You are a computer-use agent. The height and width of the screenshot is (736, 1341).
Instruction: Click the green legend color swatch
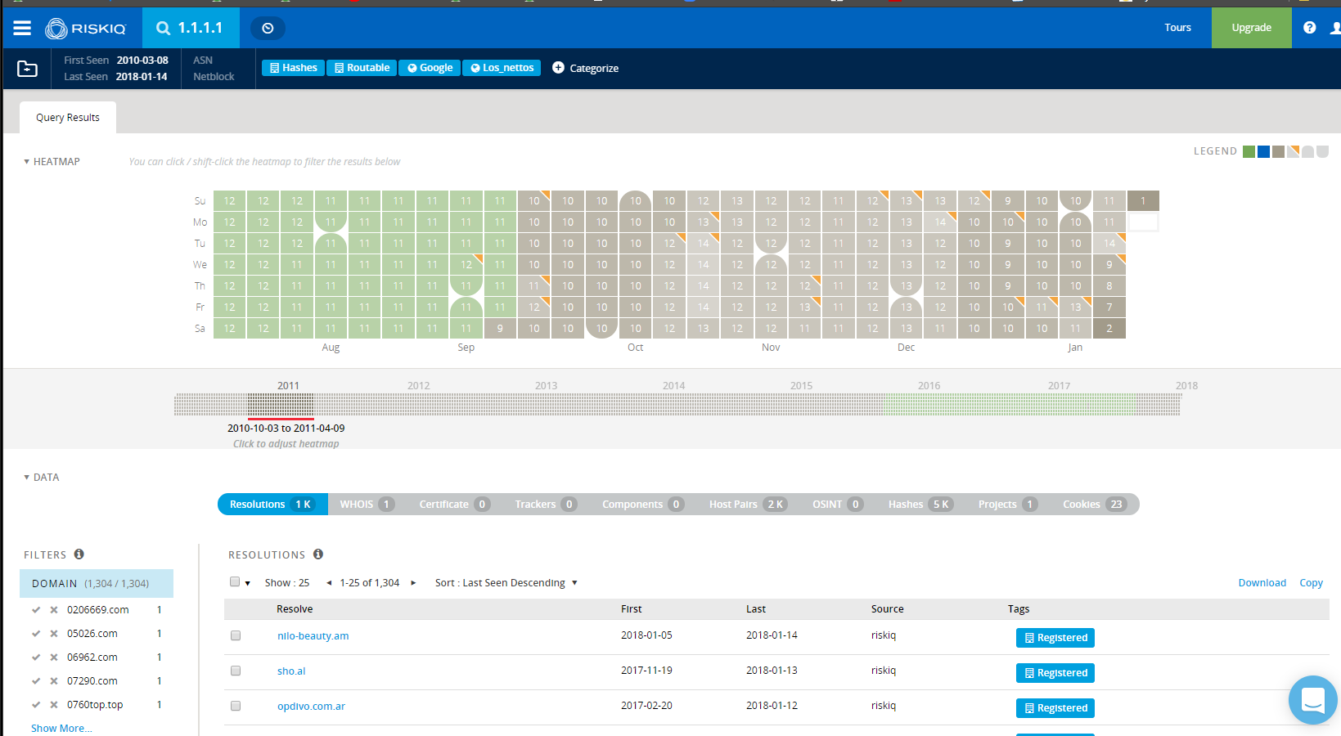click(x=1249, y=151)
